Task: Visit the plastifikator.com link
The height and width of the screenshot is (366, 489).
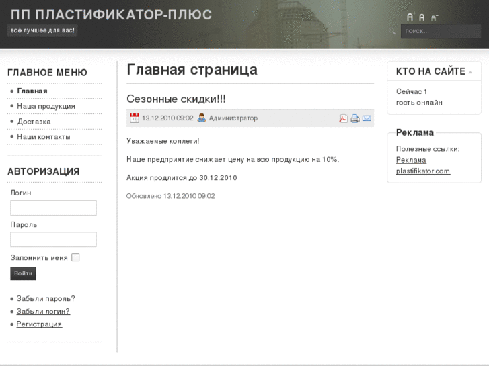Action: [x=423, y=171]
